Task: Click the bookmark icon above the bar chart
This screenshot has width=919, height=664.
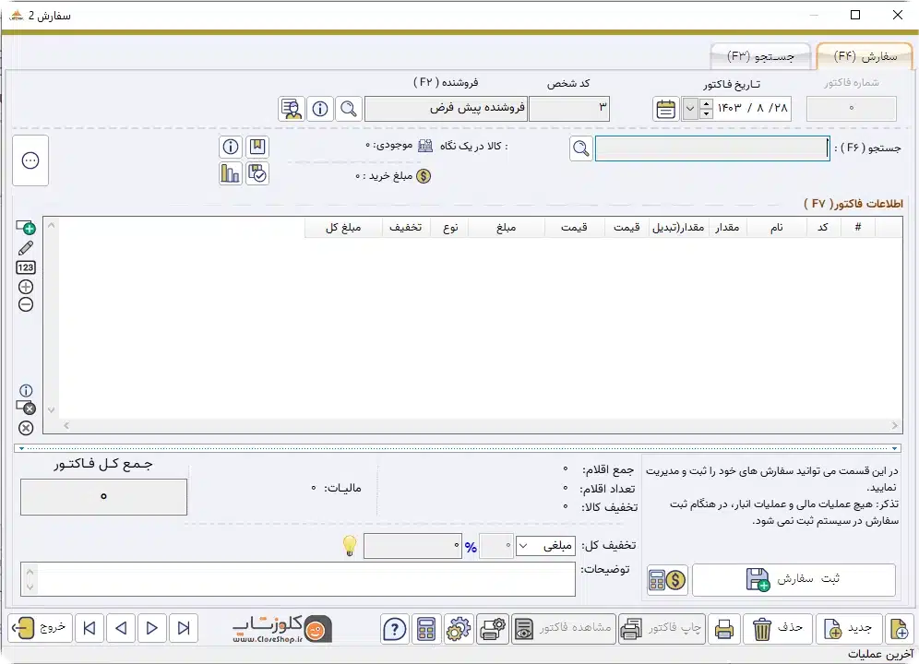Action: coord(257,147)
